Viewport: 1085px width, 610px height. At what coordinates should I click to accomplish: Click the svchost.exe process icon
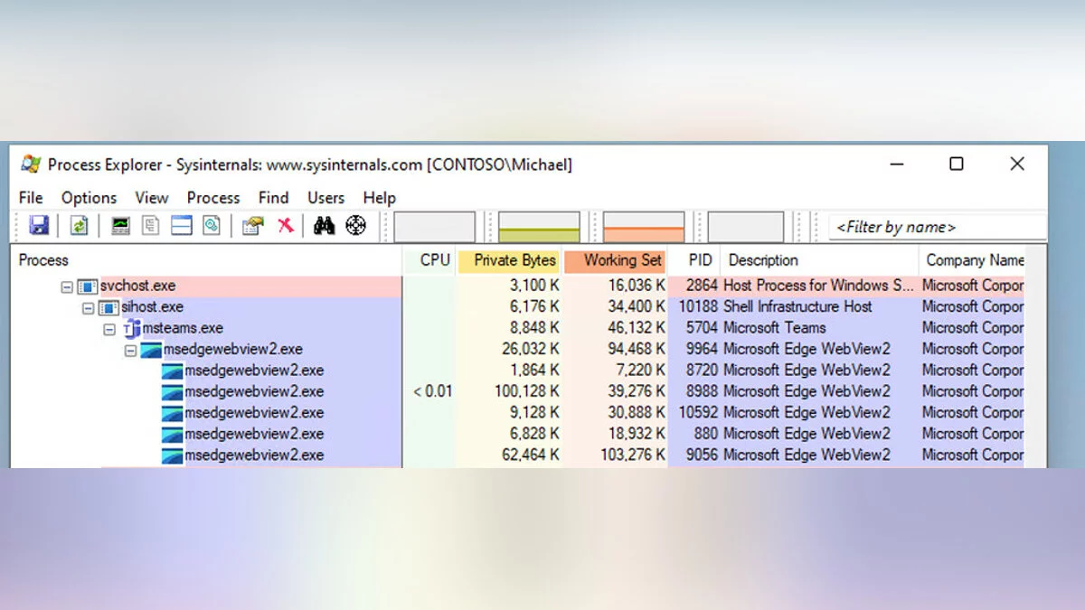click(88, 286)
